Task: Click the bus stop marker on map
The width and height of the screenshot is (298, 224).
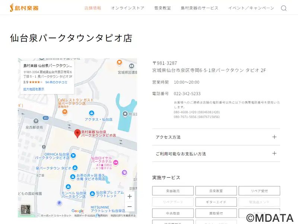Action: click(44, 147)
